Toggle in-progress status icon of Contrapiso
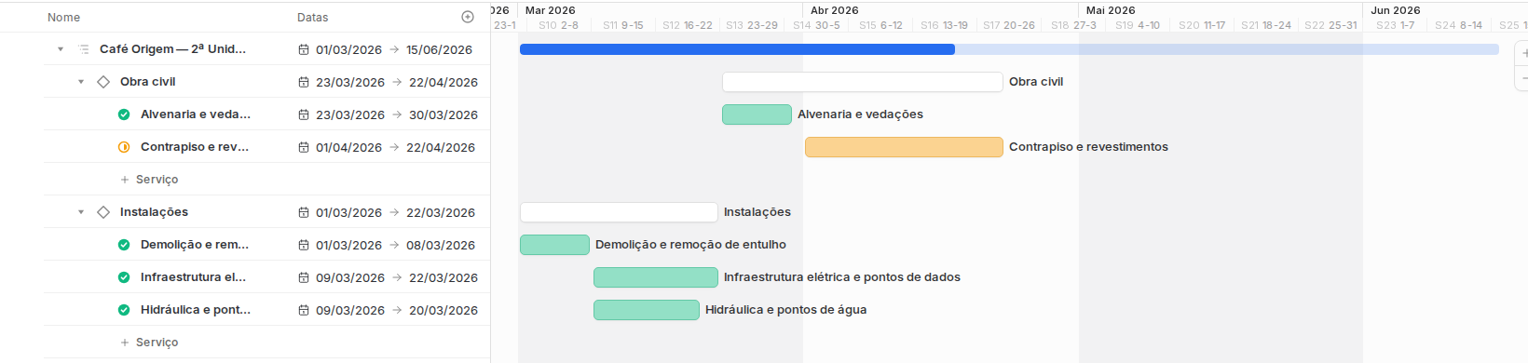The image size is (1528, 363). coord(124,147)
